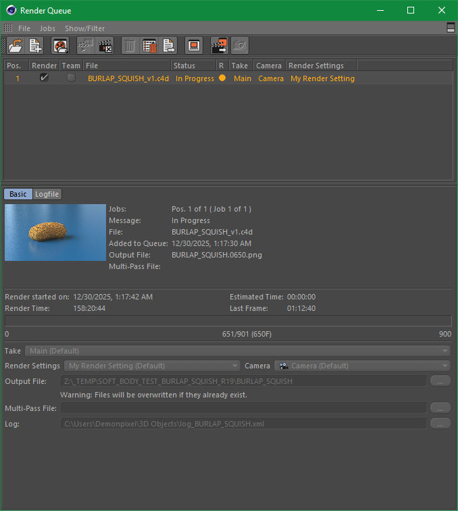Viewport: 458px width, 511px height.
Task: Uncheck Render checkbox for BURLAP_SQUISH job
Action: pyautogui.click(x=44, y=78)
